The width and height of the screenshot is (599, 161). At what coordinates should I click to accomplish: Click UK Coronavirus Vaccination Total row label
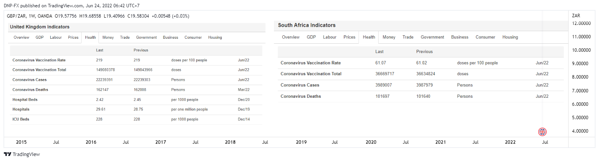(x=39, y=70)
